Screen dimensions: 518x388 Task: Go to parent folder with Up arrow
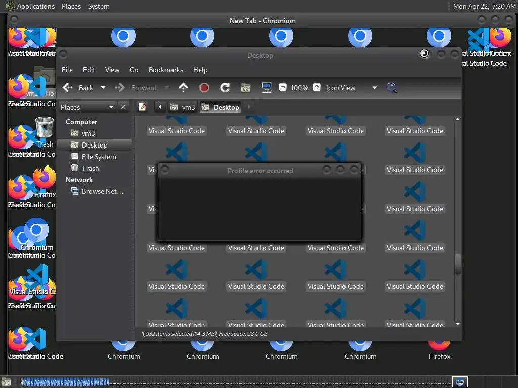[x=183, y=88]
